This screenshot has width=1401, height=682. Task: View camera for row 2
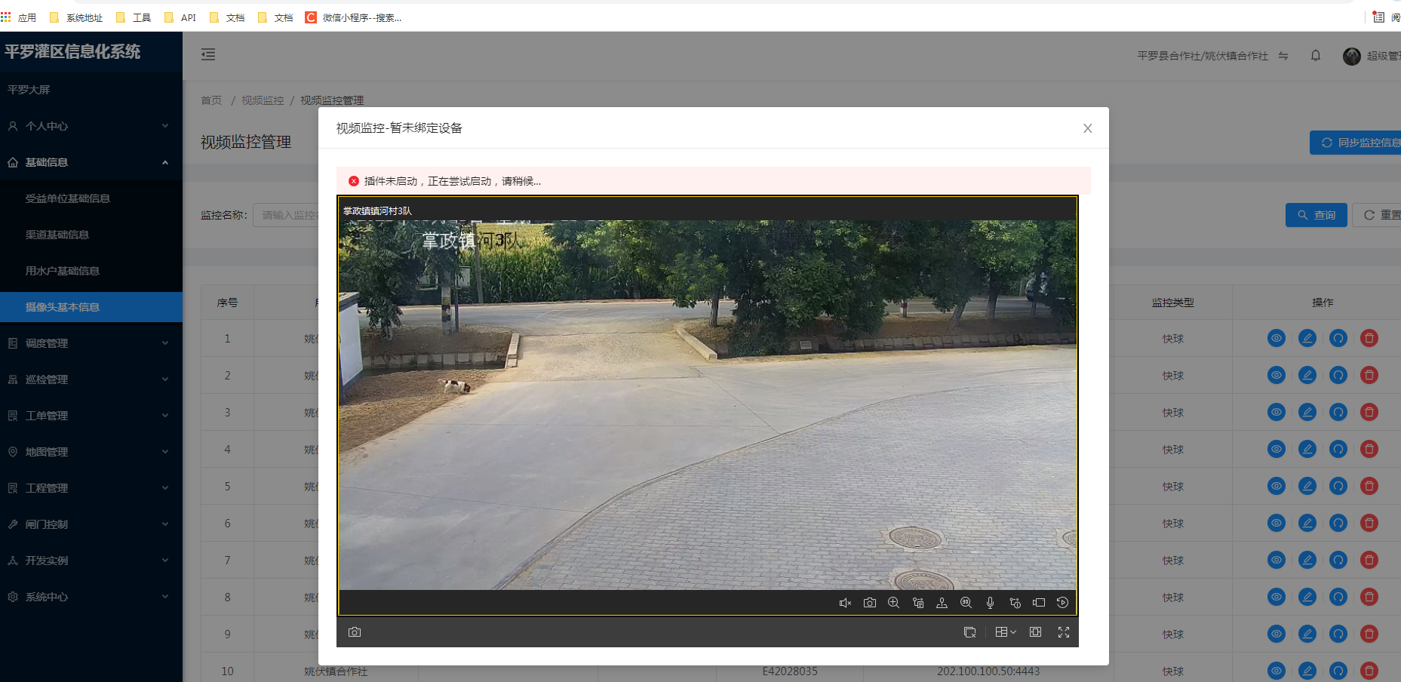coord(1277,375)
